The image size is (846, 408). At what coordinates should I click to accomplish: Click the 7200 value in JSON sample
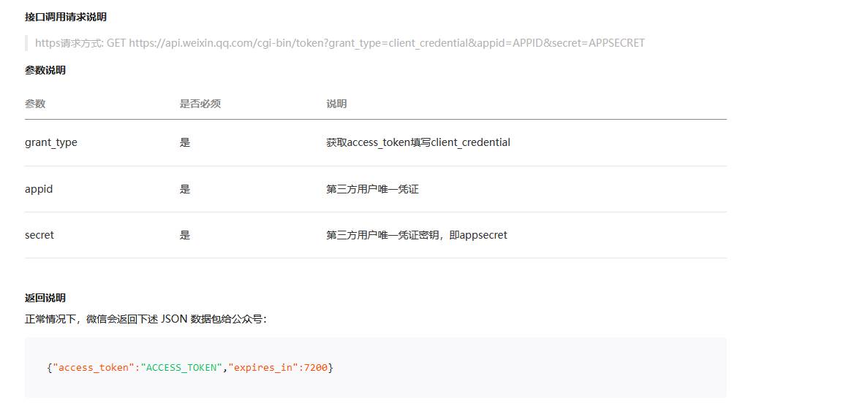316,368
